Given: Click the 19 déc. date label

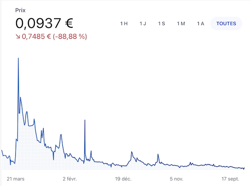Looking at the screenshot, I should (x=123, y=179).
